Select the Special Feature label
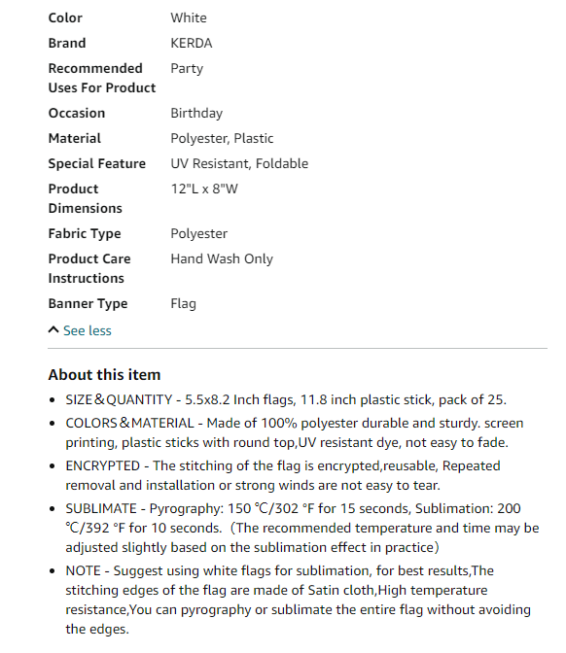The image size is (566, 653). pos(97,163)
